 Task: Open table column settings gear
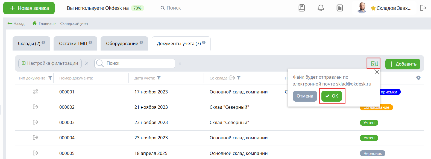[x=418, y=78]
